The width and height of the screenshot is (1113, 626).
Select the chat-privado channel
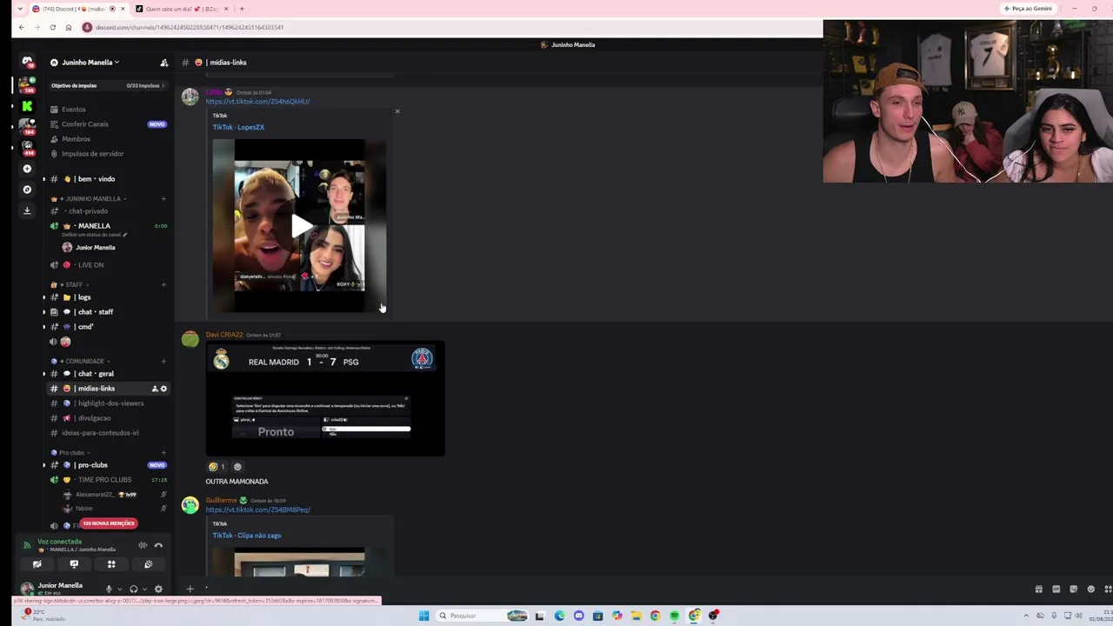pyautogui.click(x=109, y=211)
